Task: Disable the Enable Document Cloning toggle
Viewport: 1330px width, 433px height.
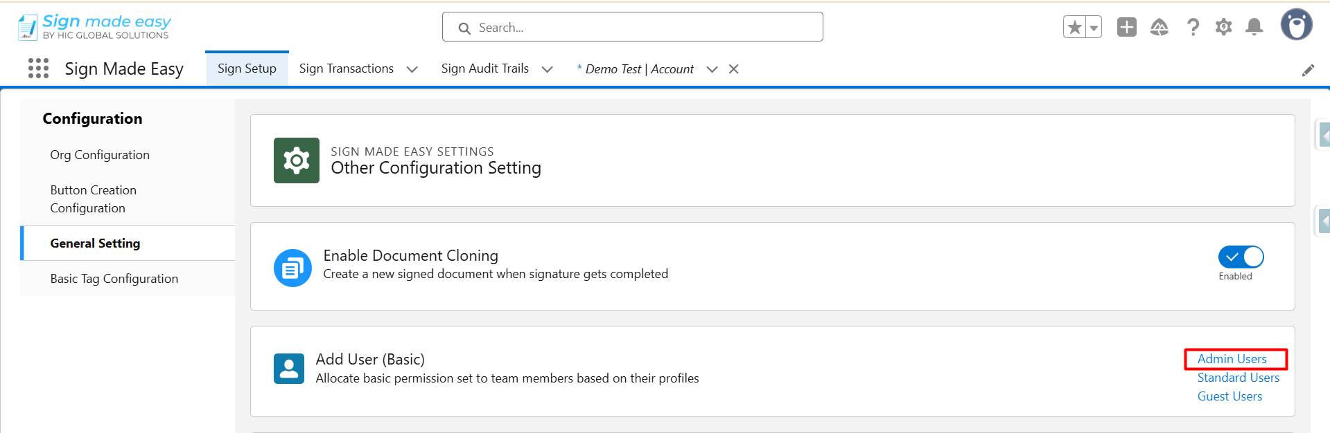Action: (1241, 257)
